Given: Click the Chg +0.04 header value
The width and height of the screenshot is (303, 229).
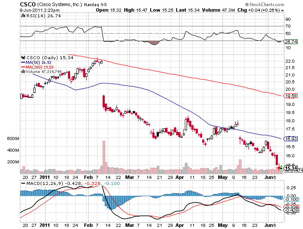Looking at the screenshot, I should (x=258, y=10).
